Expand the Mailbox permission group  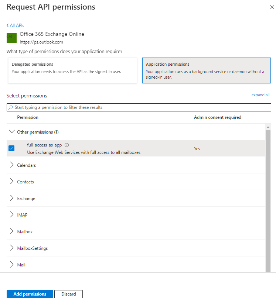[11, 231]
